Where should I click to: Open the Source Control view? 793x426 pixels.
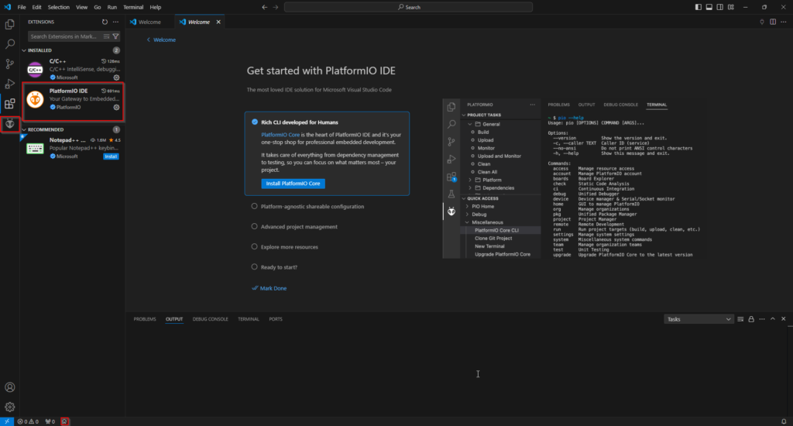9,64
